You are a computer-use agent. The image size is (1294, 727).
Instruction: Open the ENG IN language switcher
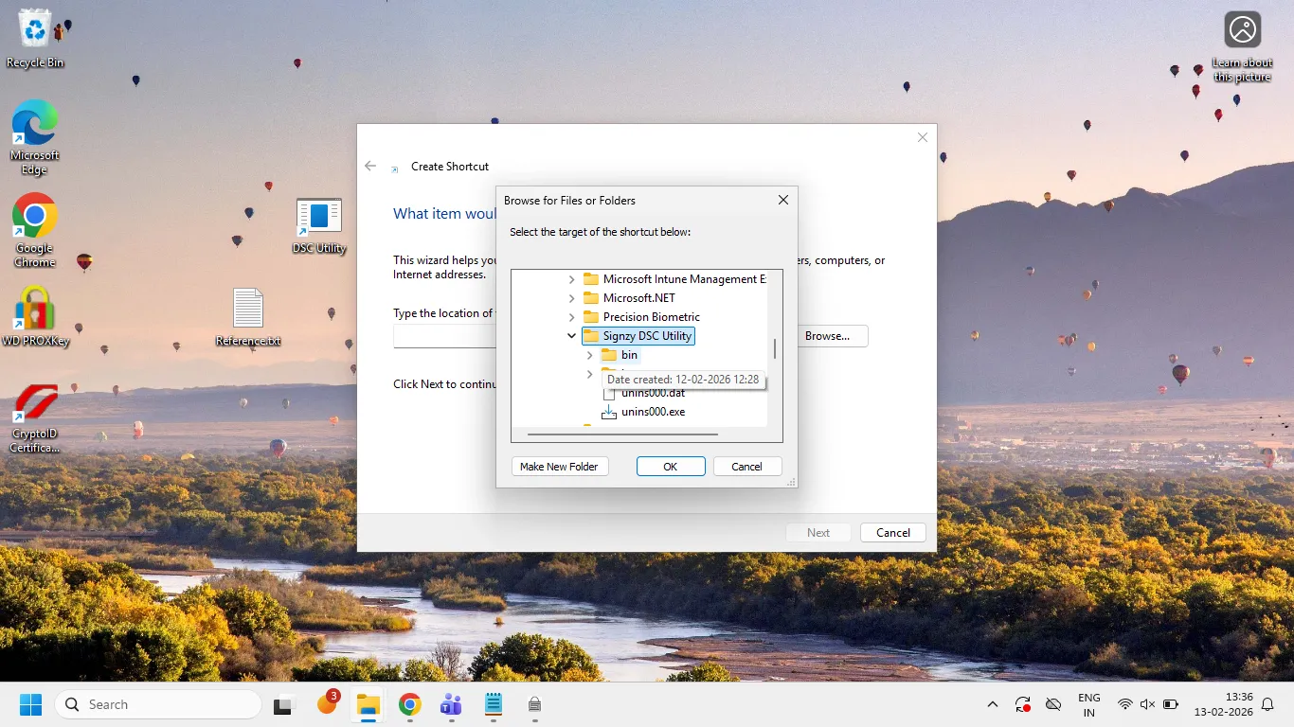(1088, 705)
